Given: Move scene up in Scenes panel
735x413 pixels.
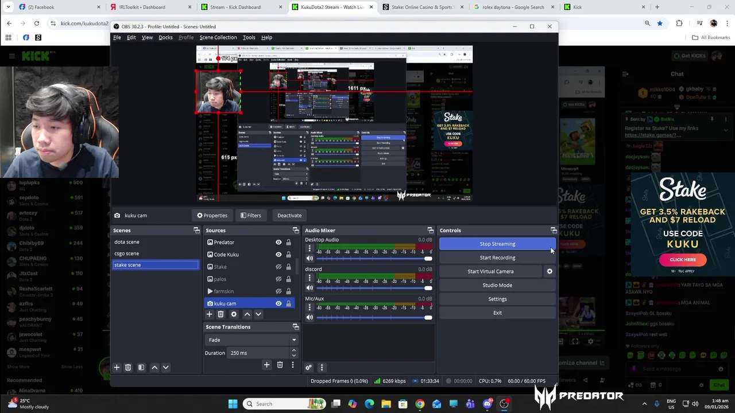Looking at the screenshot, I should (x=154, y=367).
